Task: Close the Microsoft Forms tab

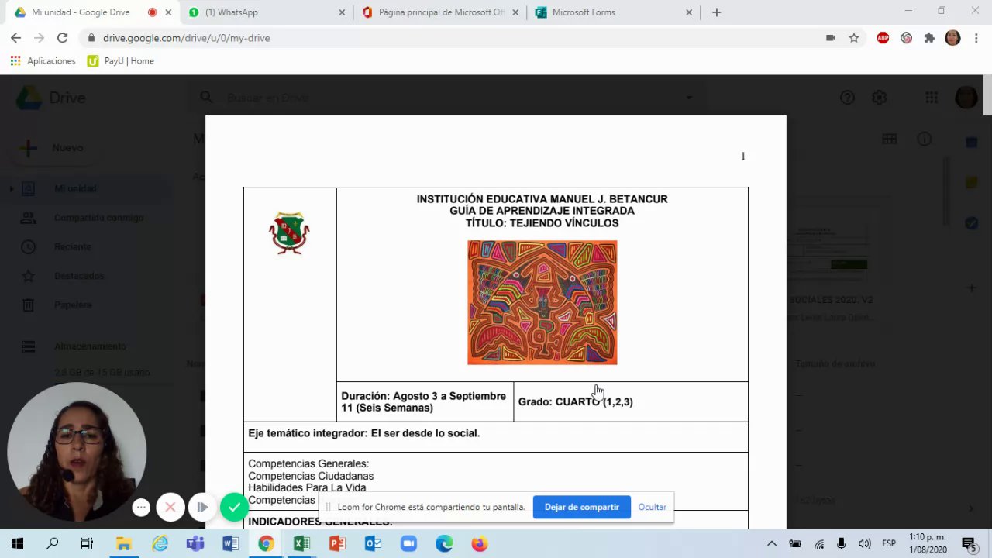Action: (689, 12)
